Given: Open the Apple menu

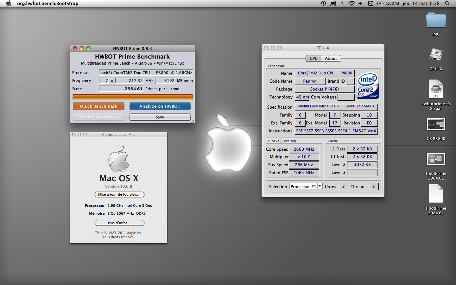Looking at the screenshot, I should tap(9, 3).
